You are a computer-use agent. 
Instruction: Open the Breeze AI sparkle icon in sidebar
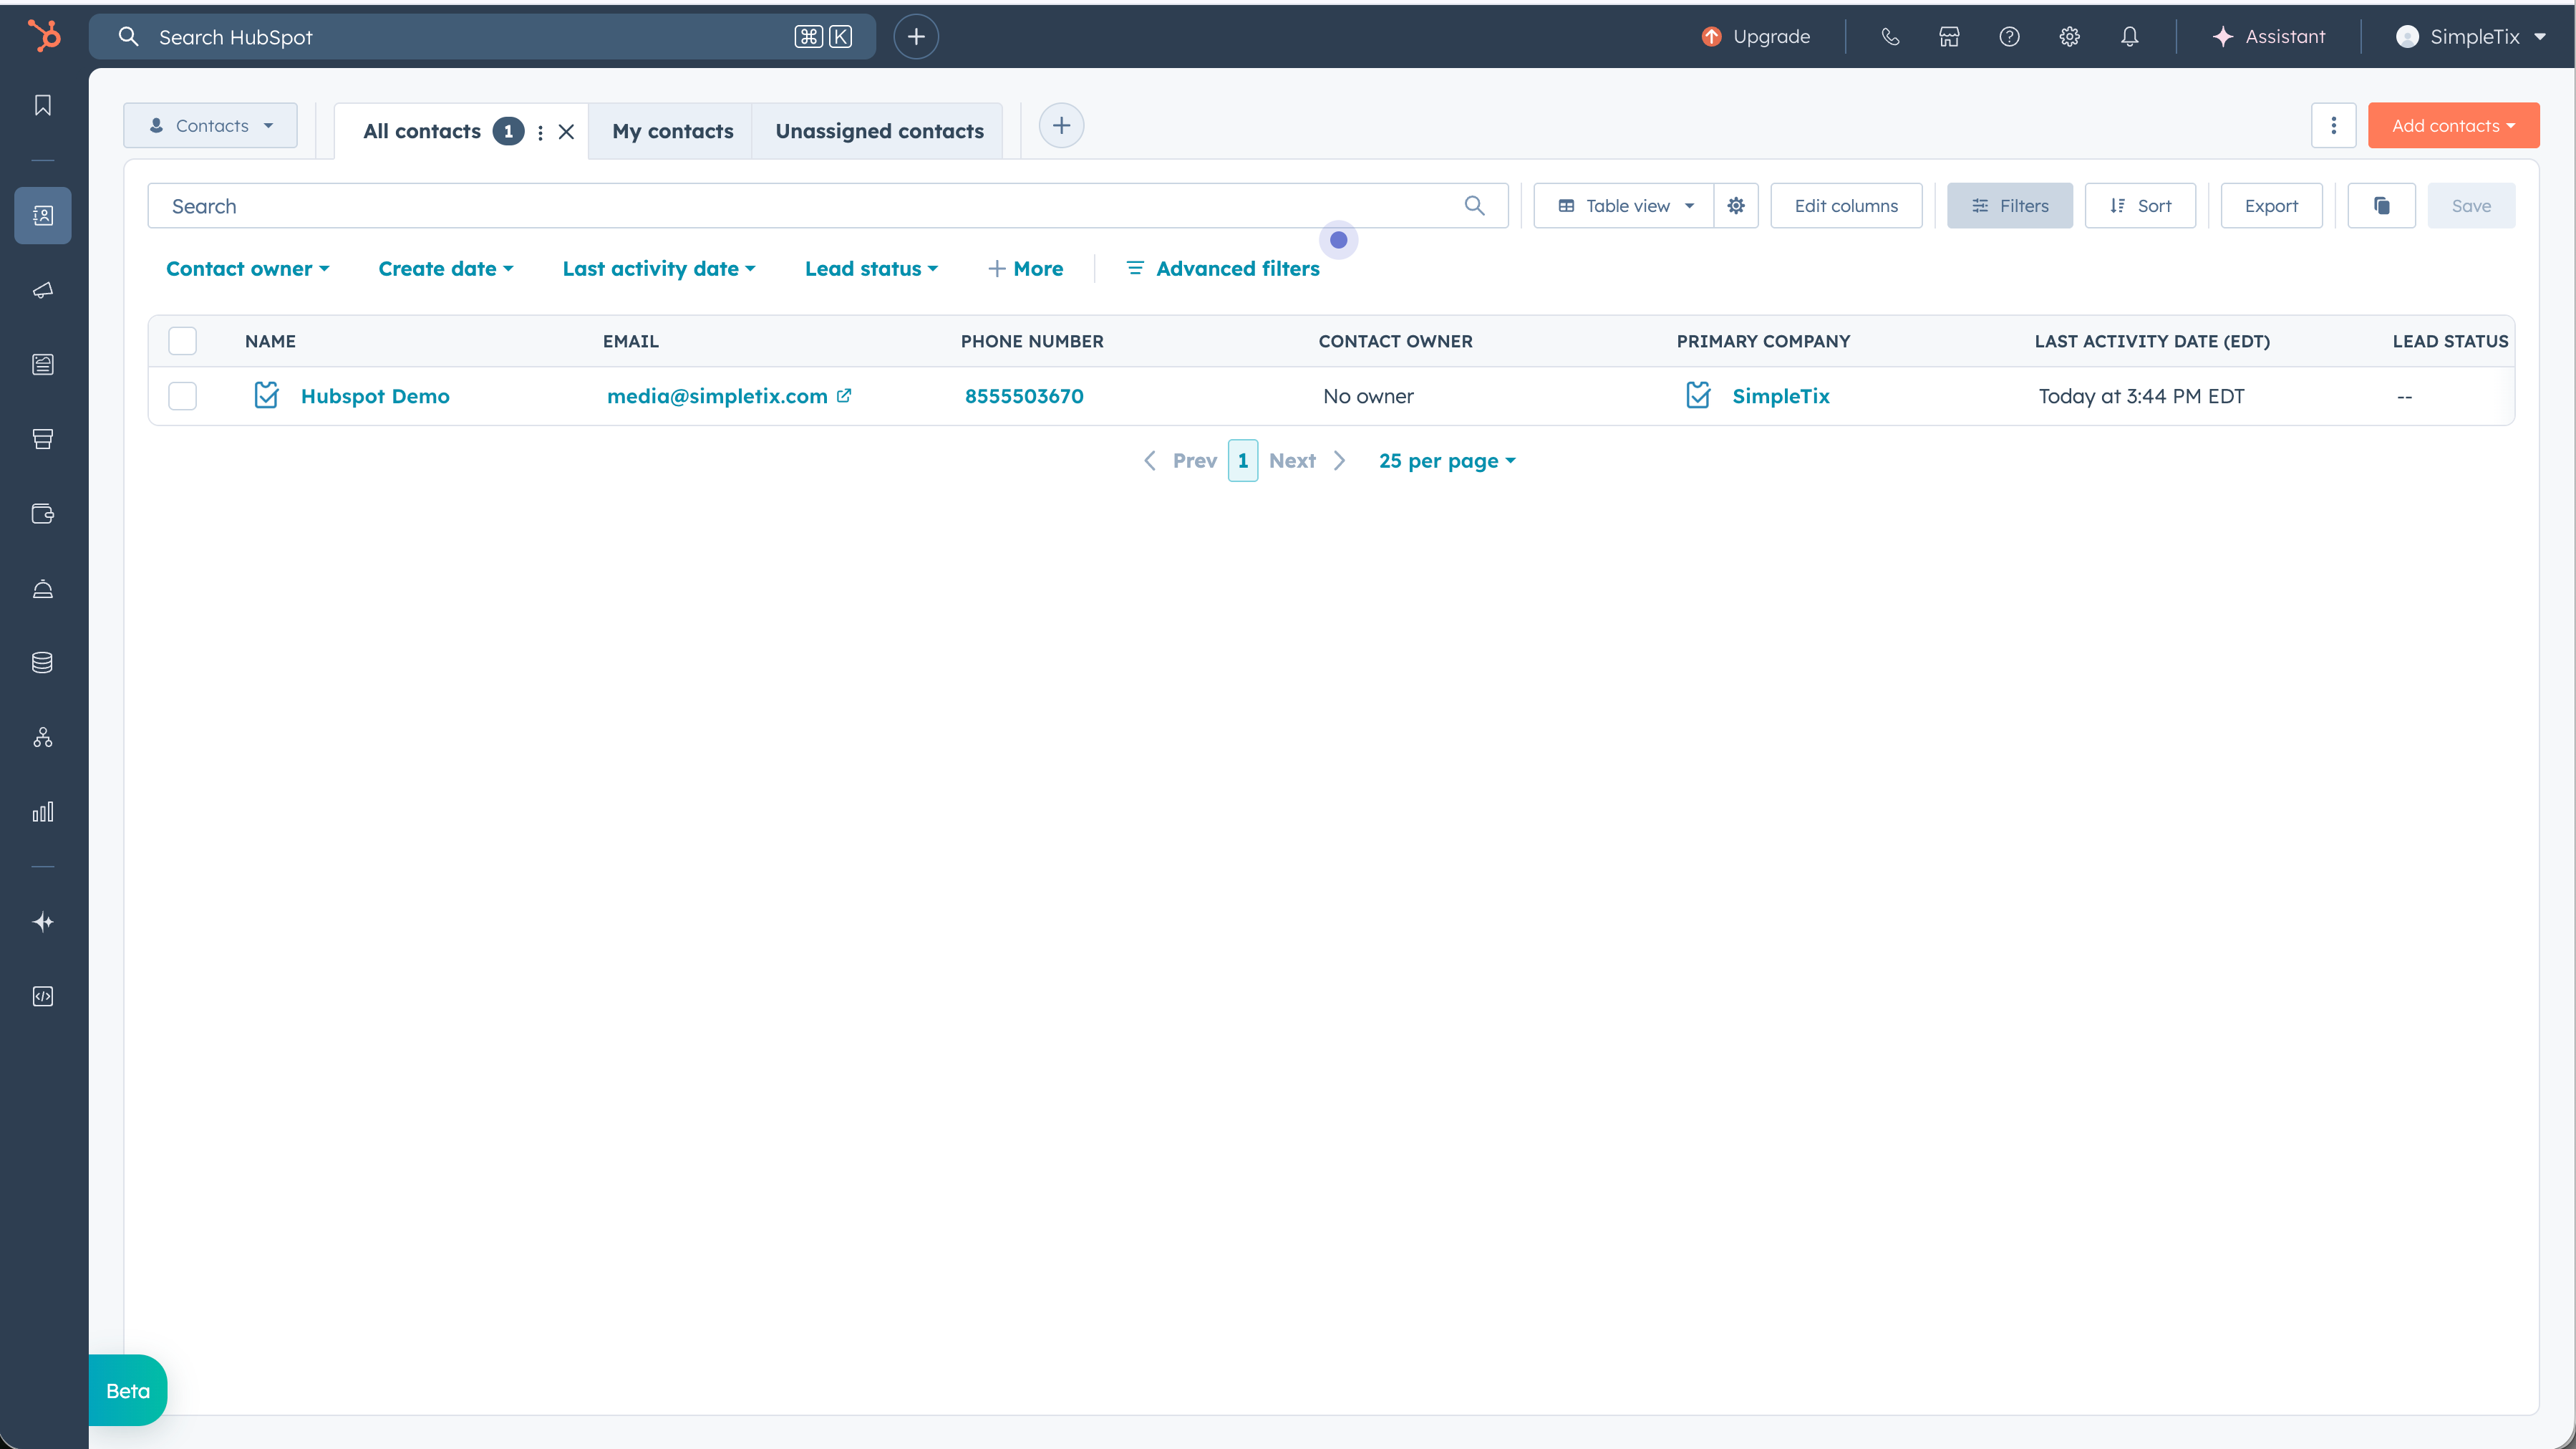click(42, 922)
